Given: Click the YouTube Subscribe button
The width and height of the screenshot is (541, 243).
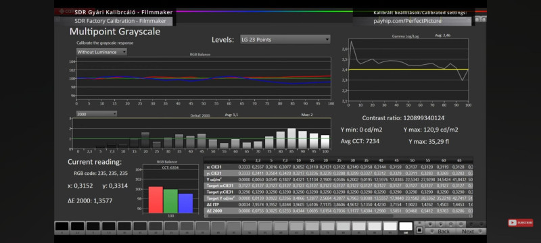Looking at the screenshot, I should (x=520, y=223).
